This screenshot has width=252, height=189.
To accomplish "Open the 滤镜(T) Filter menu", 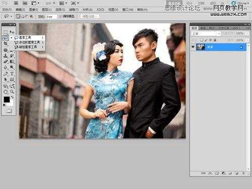I will click(74, 10).
